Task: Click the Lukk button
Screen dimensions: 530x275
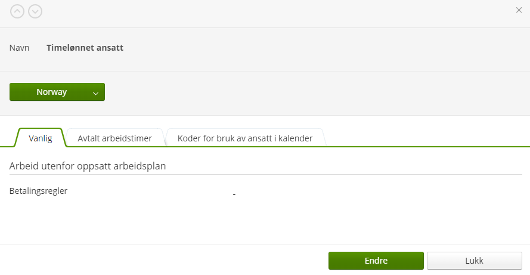Action: 474,261
